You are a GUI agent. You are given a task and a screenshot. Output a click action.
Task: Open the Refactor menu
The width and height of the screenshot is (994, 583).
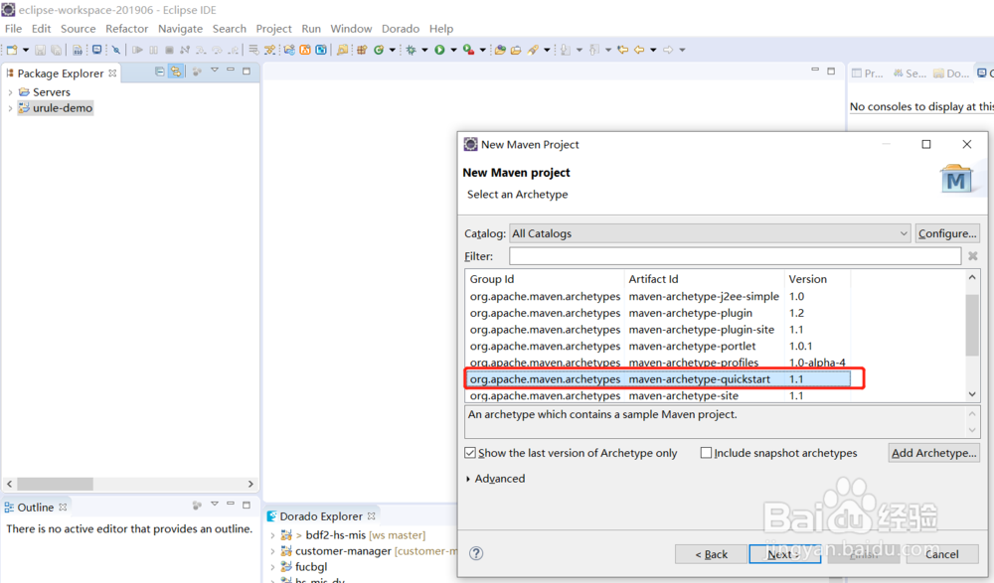pyautogui.click(x=127, y=29)
